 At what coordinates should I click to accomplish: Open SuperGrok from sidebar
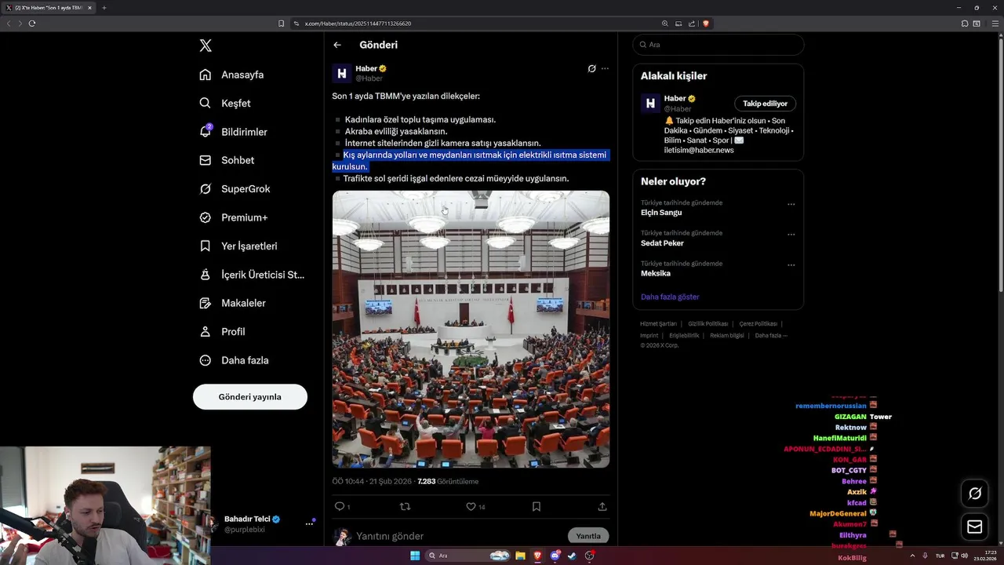pyautogui.click(x=235, y=188)
